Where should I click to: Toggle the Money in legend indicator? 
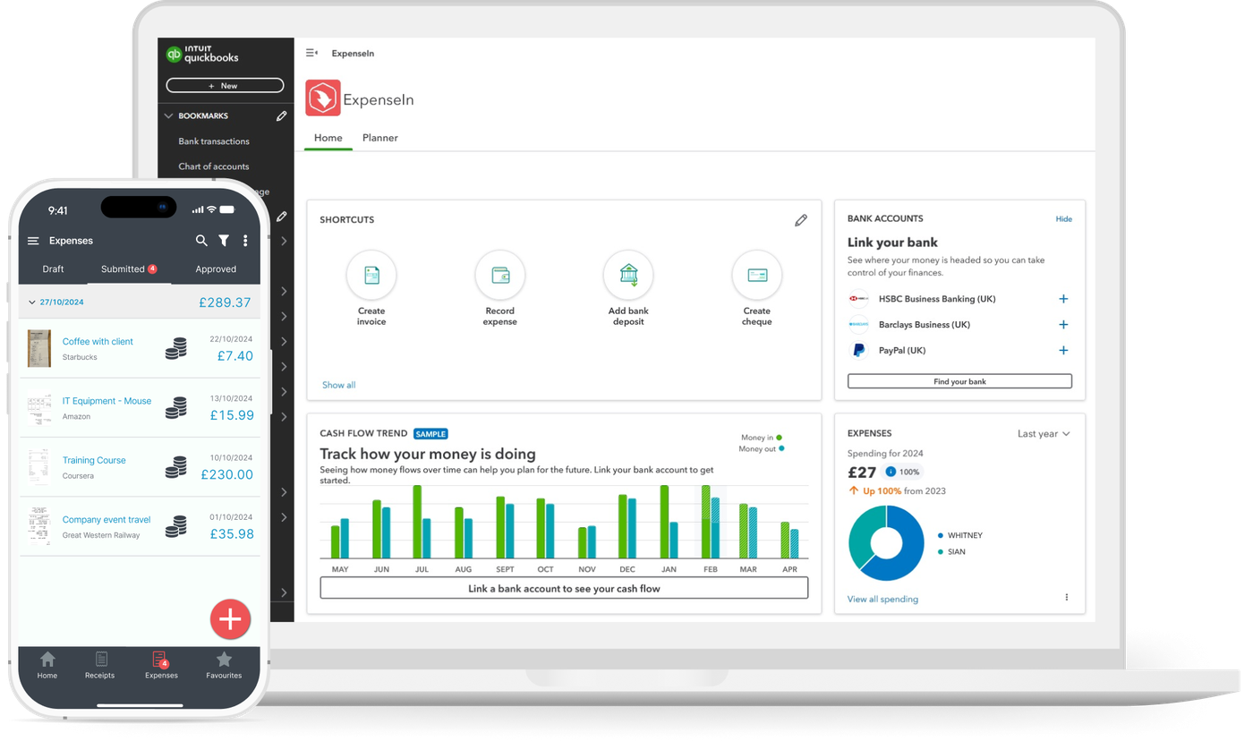click(778, 439)
